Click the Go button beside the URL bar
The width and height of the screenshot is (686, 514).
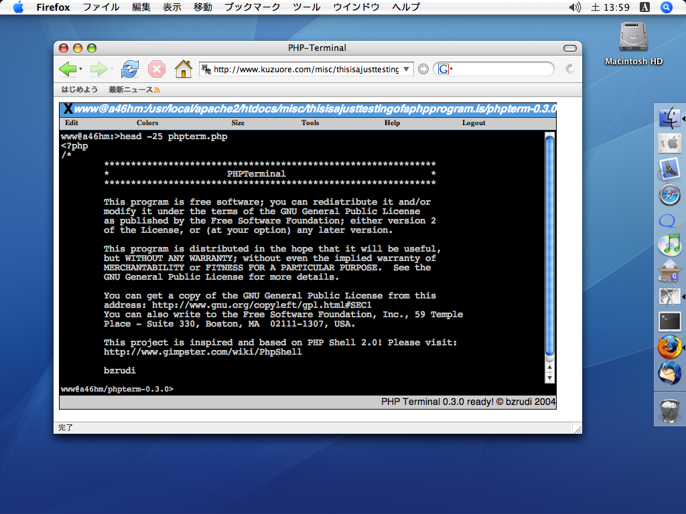423,69
